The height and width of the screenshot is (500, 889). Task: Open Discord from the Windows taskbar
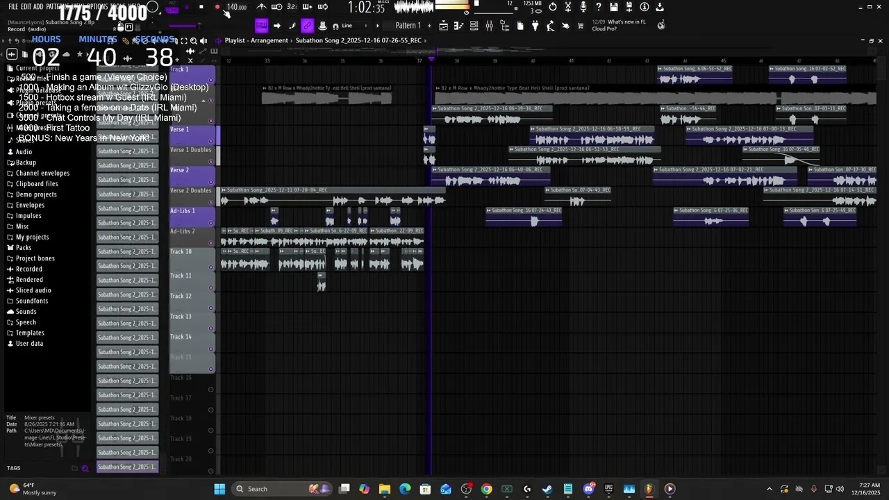pos(588,489)
